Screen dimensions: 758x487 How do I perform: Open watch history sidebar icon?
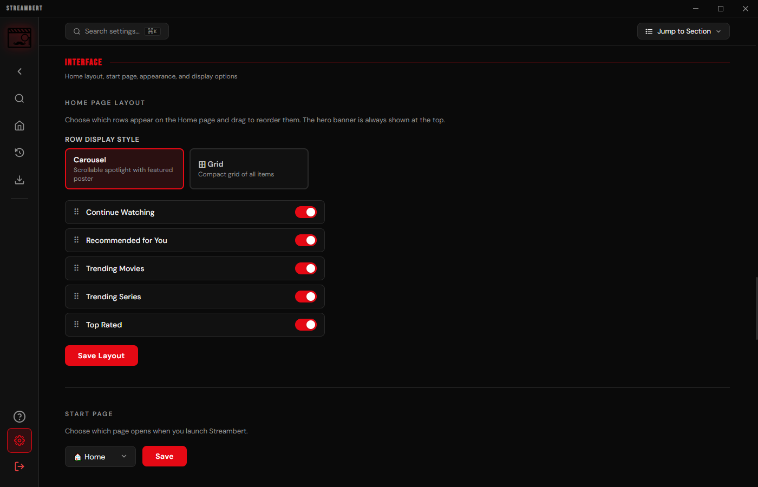(19, 153)
